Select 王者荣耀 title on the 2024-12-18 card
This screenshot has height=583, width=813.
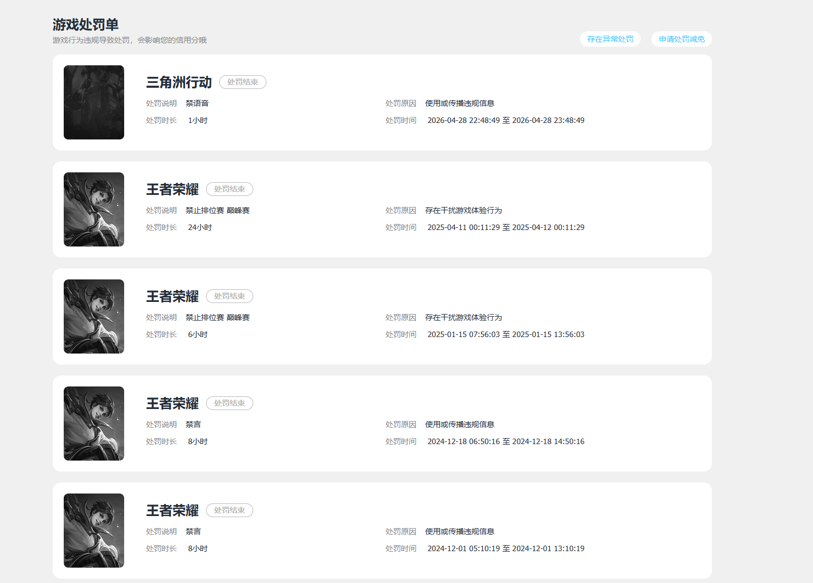(172, 403)
